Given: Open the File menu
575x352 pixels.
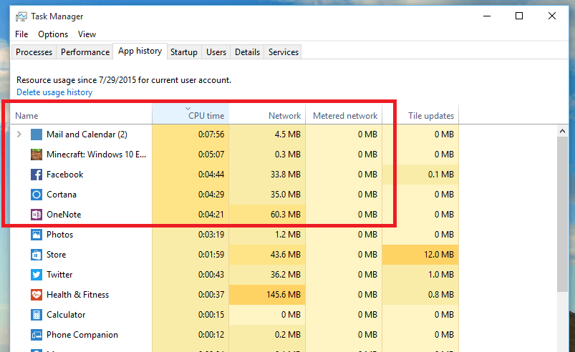Looking at the screenshot, I should coord(21,34).
